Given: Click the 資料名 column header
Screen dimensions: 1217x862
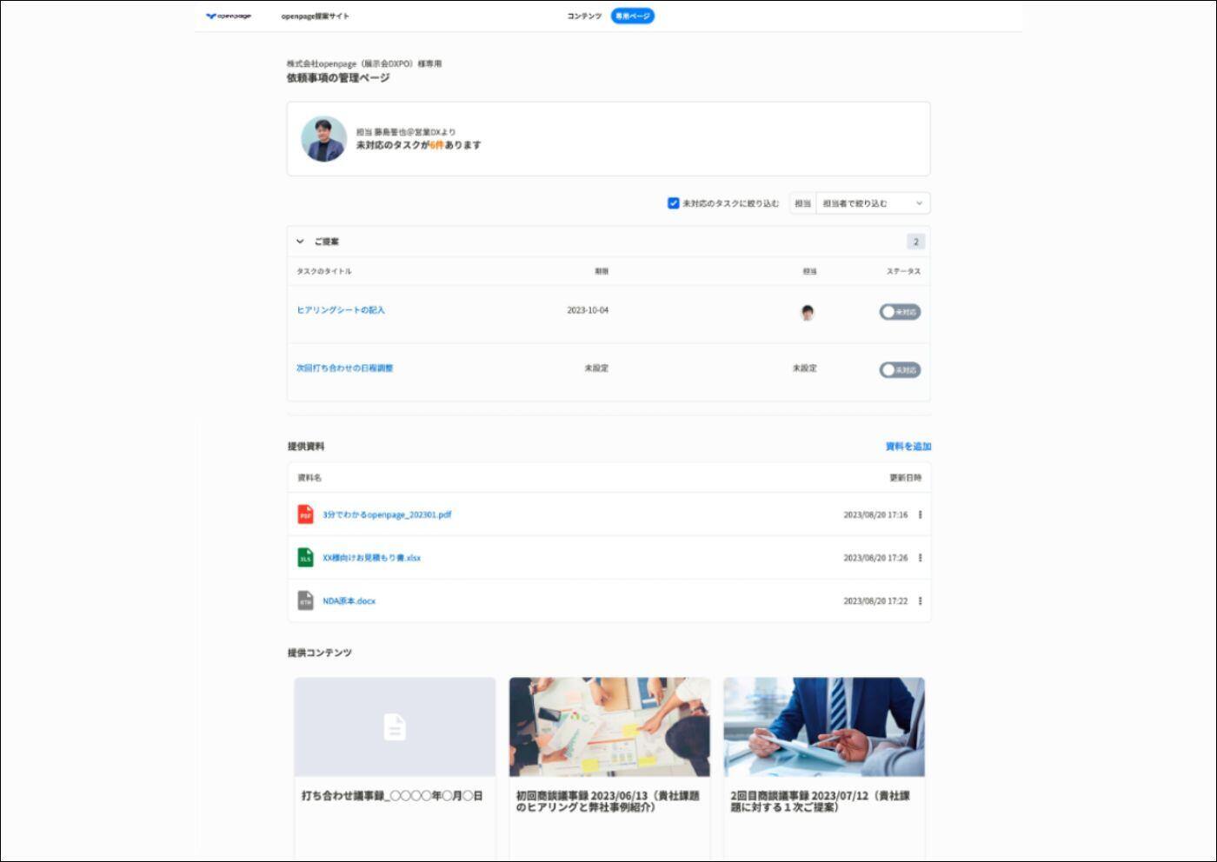Looking at the screenshot, I should pyautogui.click(x=309, y=478).
